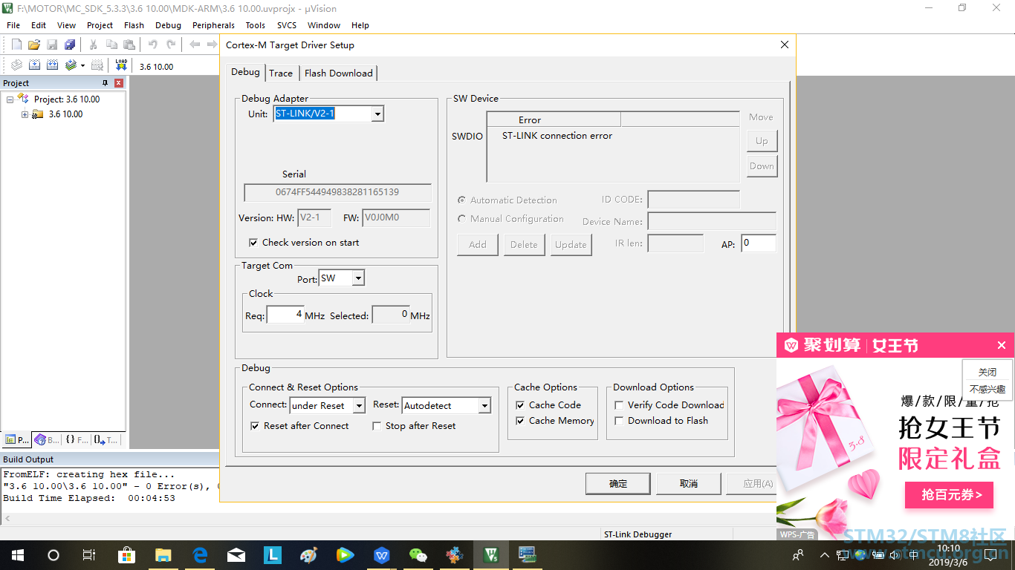Close the WPS ad popup with X
Image resolution: width=1015 pixels, height=570 pixels.
point(1001,345)
